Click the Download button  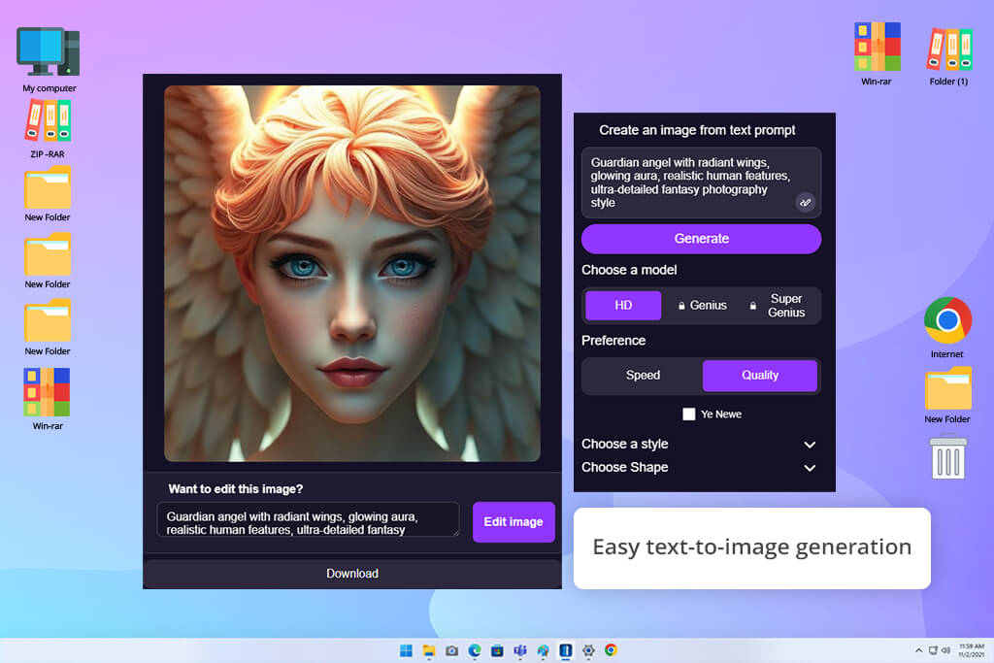[351, 574]
